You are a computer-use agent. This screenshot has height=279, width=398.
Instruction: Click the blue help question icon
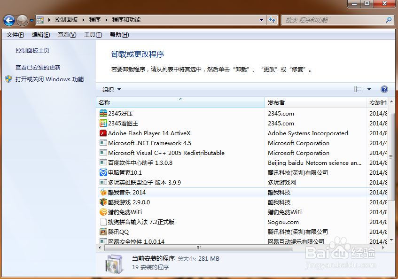384,89
